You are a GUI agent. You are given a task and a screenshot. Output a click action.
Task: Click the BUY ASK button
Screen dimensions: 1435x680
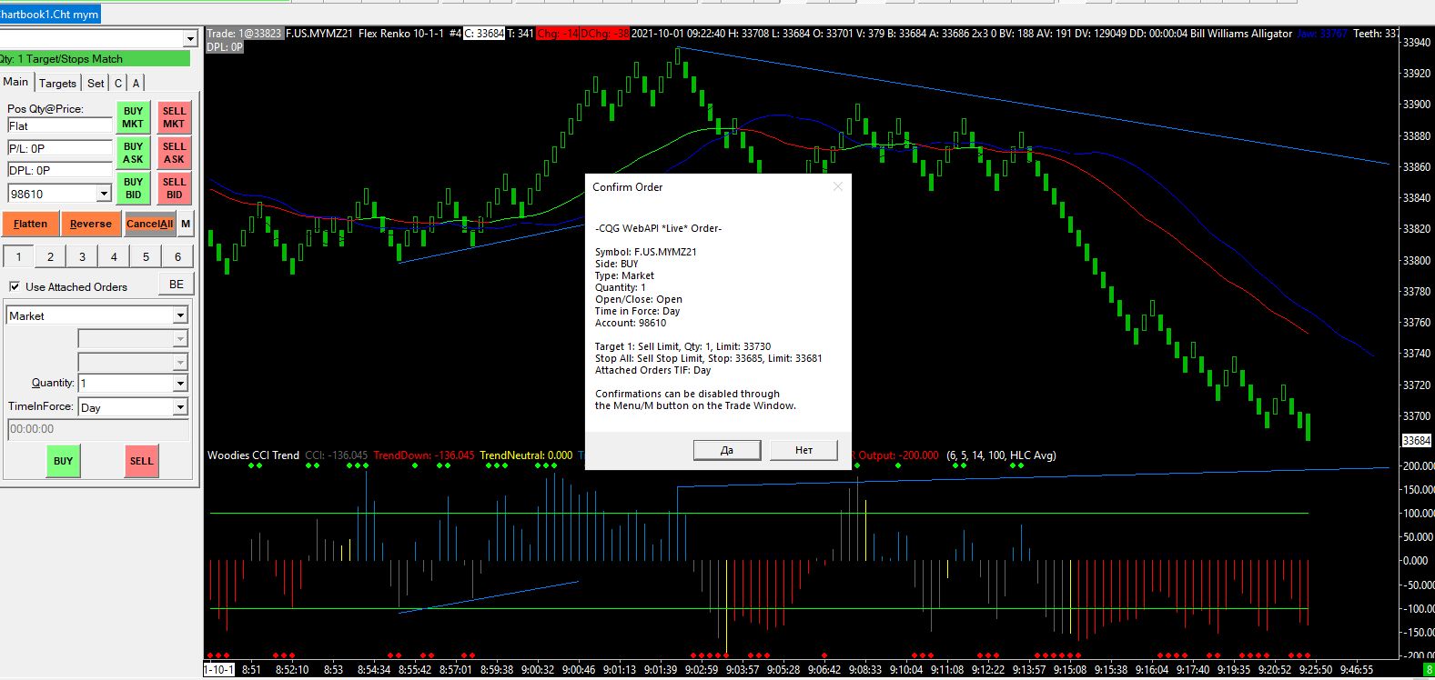coord(133,153)
